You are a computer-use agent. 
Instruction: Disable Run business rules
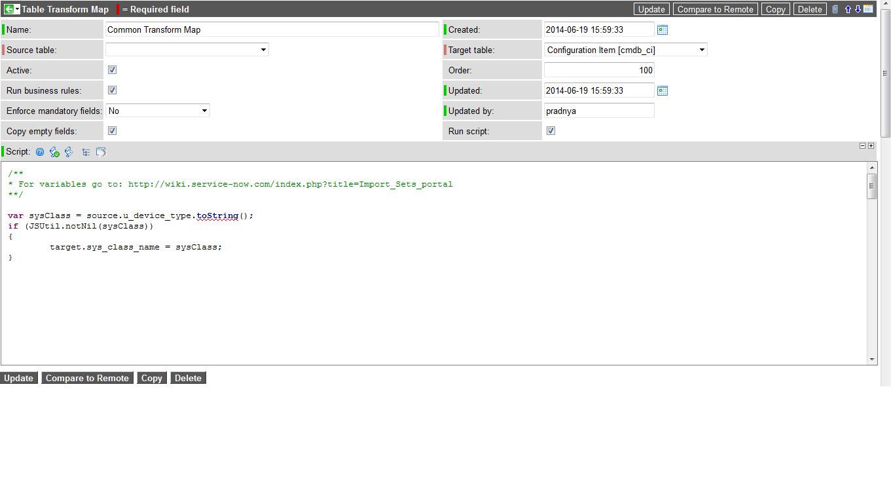coord(112,90)
